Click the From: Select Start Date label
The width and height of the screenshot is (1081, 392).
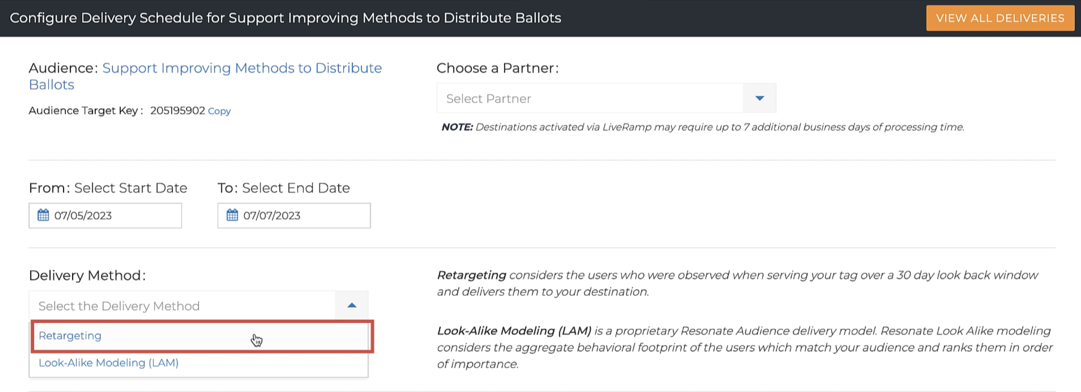click(108, 188)
